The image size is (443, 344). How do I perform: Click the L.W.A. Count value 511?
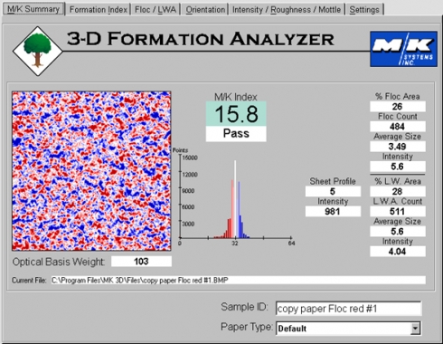398,211
